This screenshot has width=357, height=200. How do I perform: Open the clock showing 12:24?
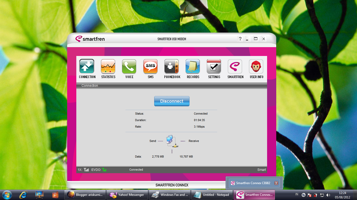342,195
